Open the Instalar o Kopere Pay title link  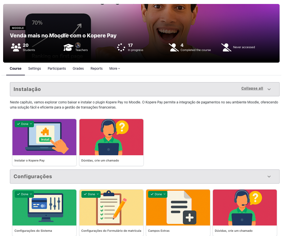pos(29,160)
